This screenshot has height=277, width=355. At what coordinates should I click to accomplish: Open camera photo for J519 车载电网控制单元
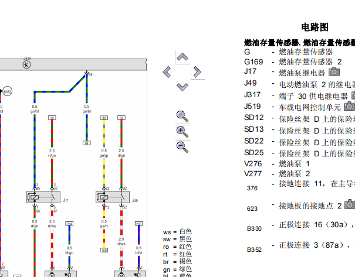tap(349, 106)
